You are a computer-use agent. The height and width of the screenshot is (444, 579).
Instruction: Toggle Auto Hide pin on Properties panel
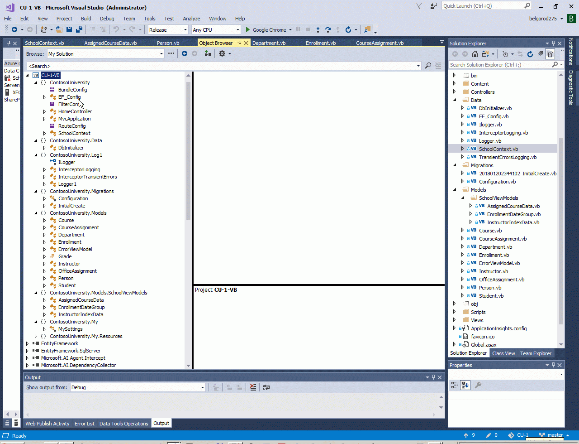553,365
